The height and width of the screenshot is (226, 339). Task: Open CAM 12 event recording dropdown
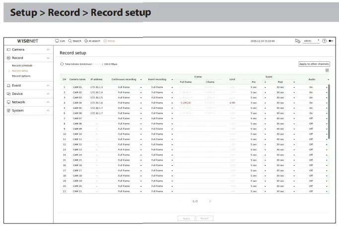[172, 144]
